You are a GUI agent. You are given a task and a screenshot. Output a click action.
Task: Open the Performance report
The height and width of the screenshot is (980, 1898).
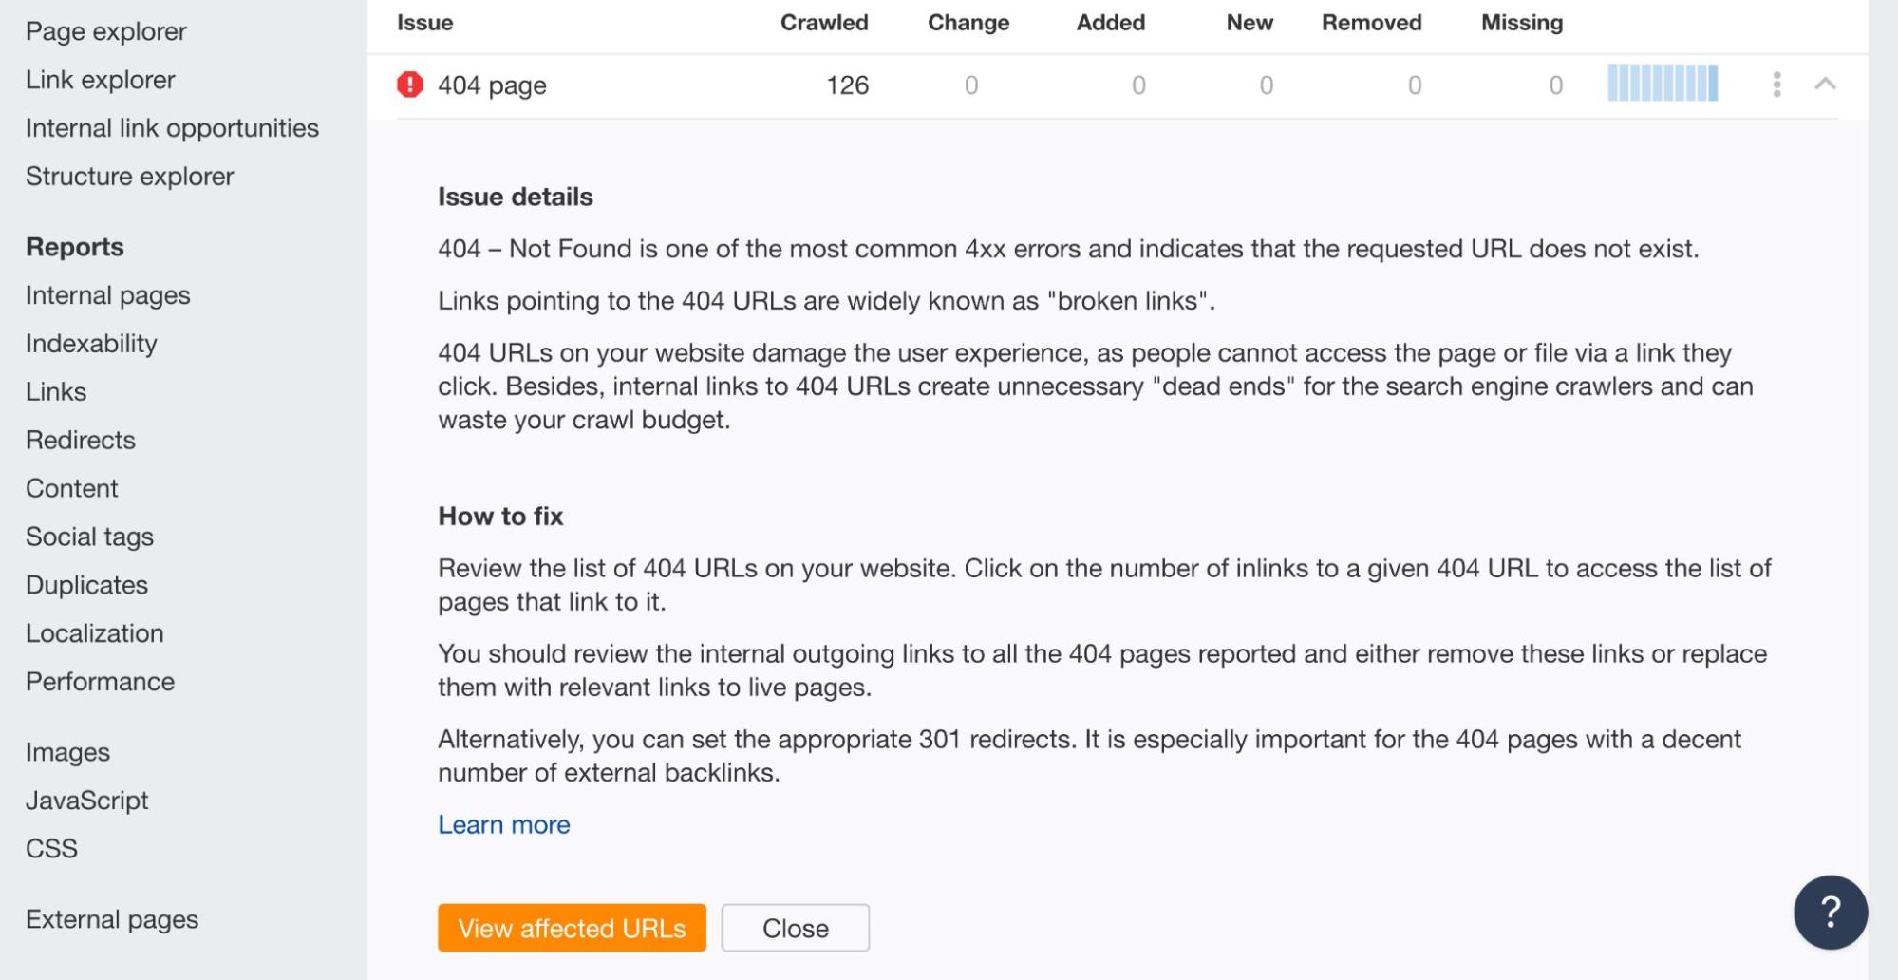pyautogui.click(x=100, y=681)
